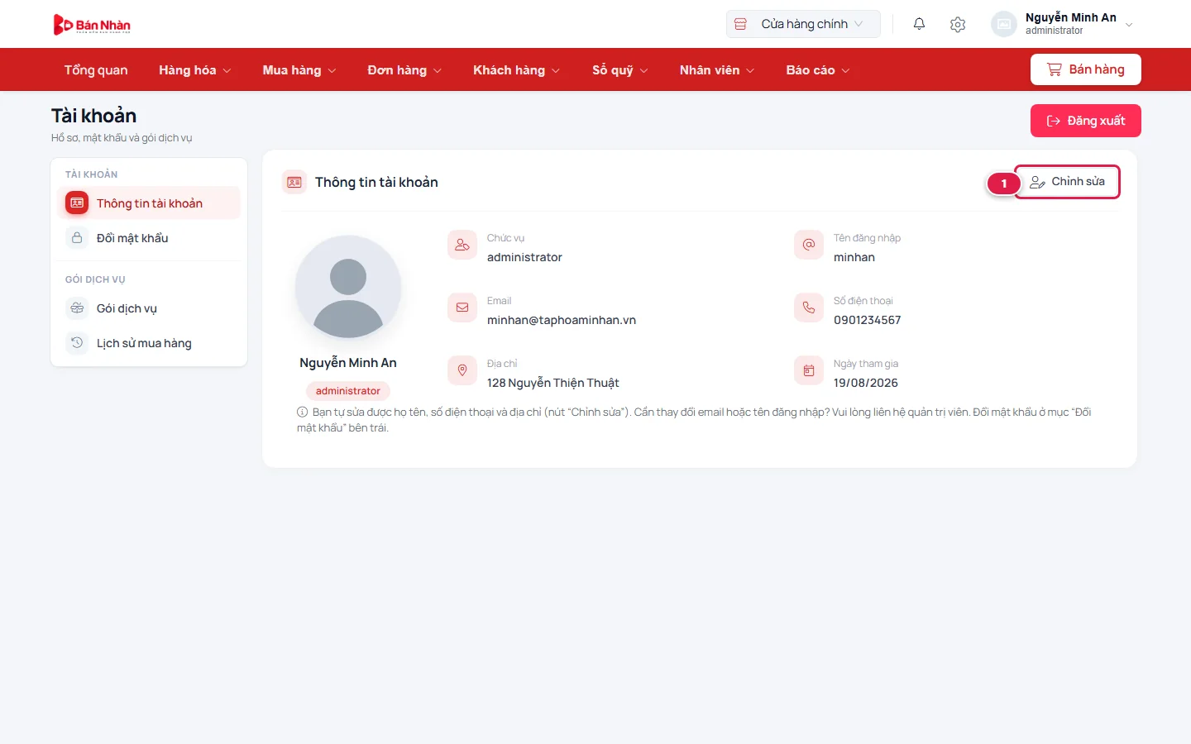Click the Bán Nhàn logo
Image resolution: width=1191 pixels, height=744 pixels.
[92, 25]
